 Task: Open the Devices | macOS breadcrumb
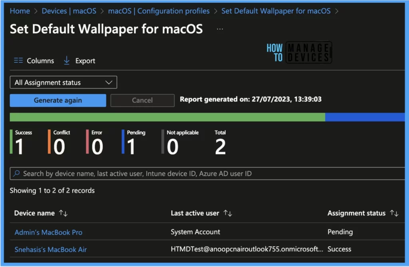[x=69, y=11]
